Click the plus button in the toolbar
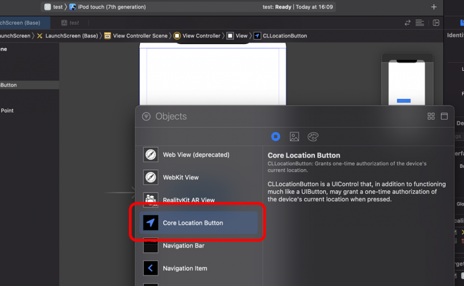 point(434,7)
